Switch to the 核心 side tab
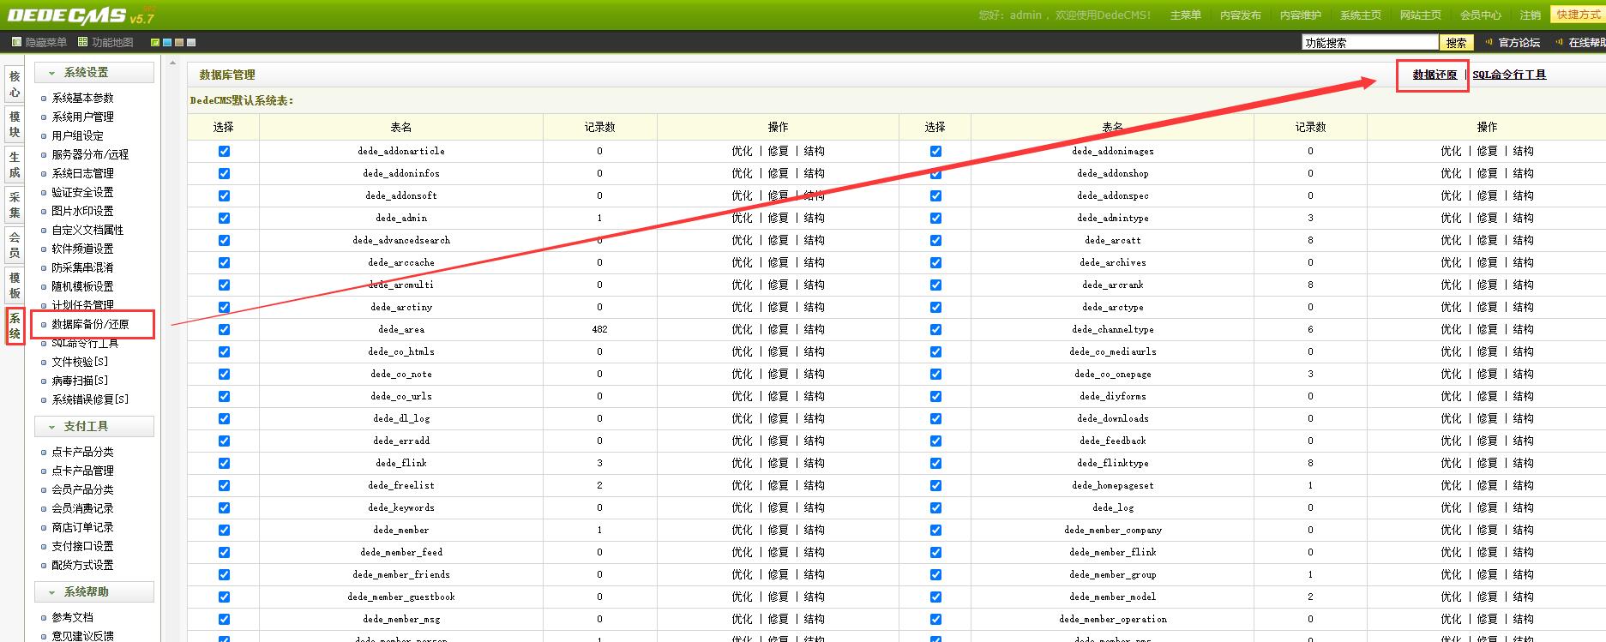 15,84
